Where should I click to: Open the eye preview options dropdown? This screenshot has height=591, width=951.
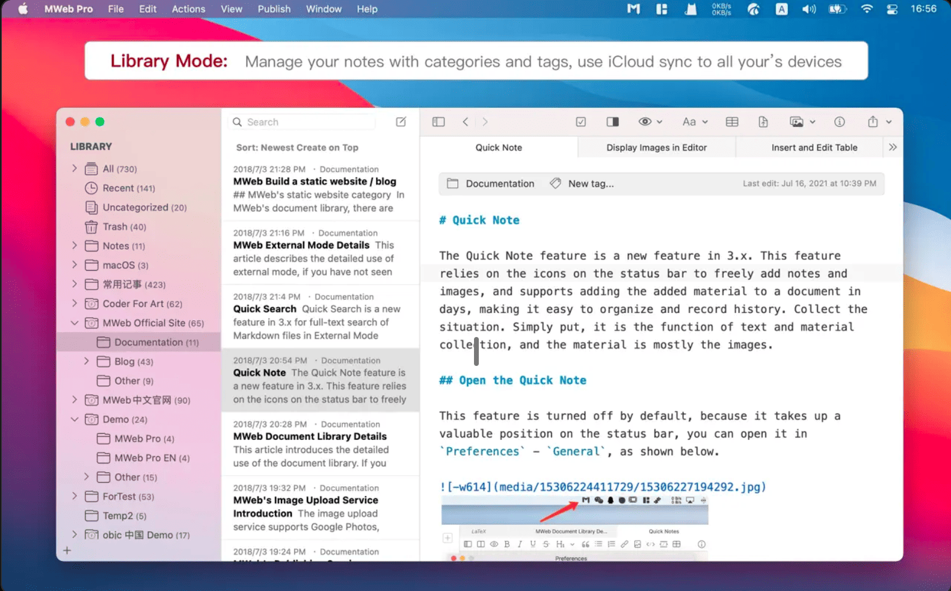[650, 122]
